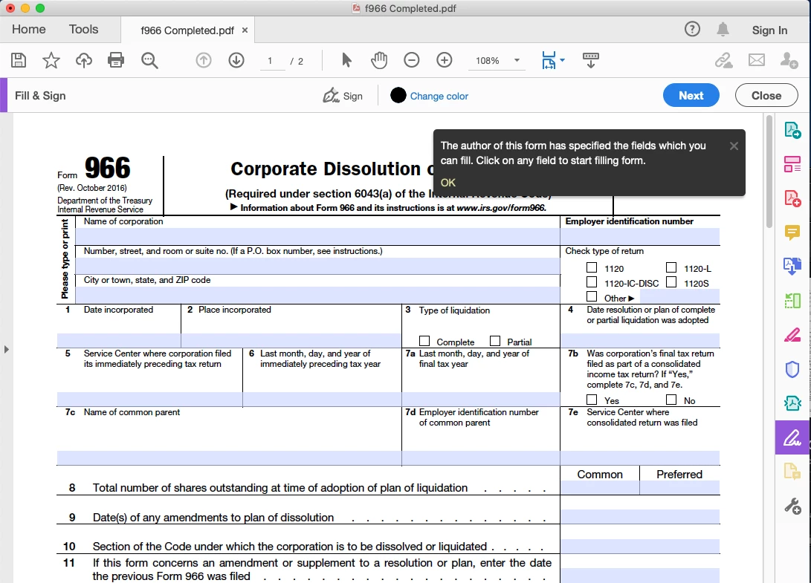The width and height of the screenshot is (811, 583).
Task: Click the vertical document scrollbar
Action: (x=769, y=172)
